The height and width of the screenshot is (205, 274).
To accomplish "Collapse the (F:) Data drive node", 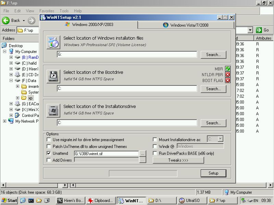I will tap(11, 81).
